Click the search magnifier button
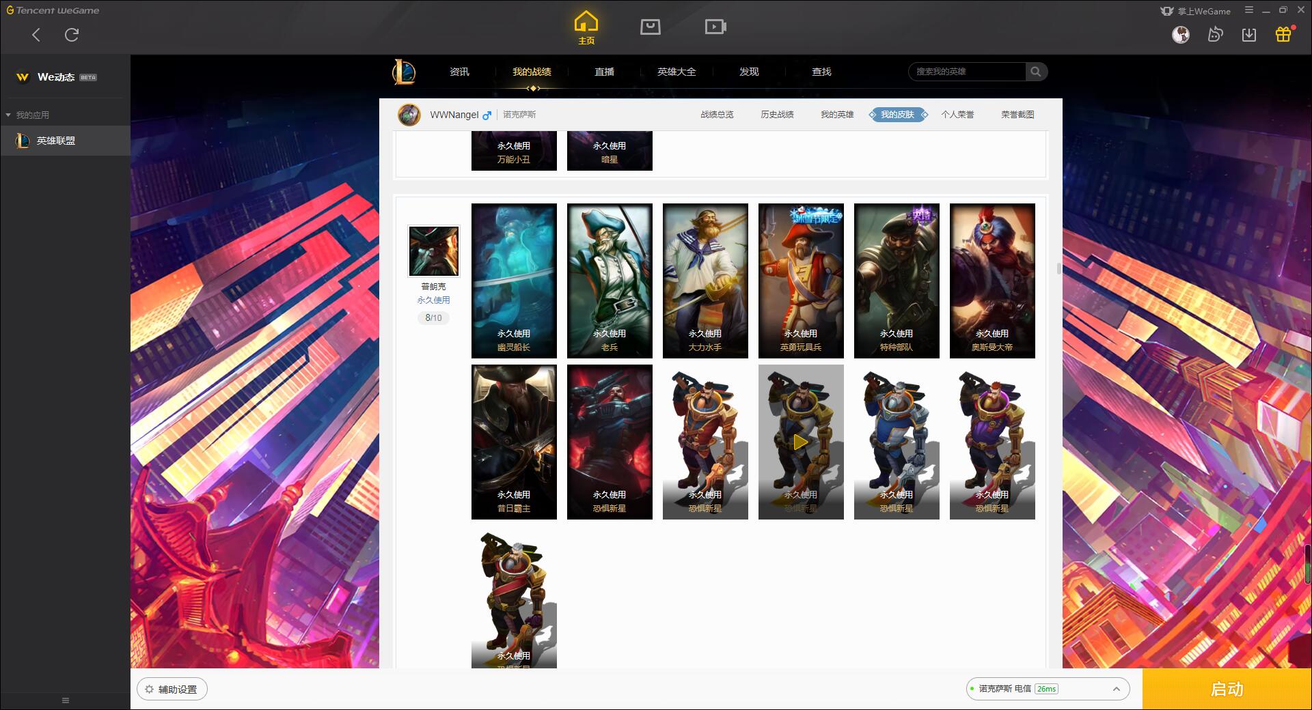This screenshot has width=1312, height=710. [x=1036, y=72]
